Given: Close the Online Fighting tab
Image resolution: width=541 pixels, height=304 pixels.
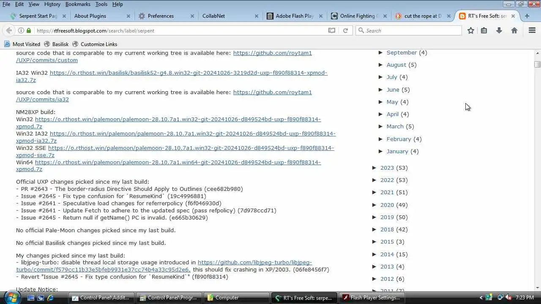Looking at the screenshot, I should [385, 16].
